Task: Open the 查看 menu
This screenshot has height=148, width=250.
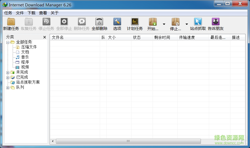Action: (x=43, y=13)
